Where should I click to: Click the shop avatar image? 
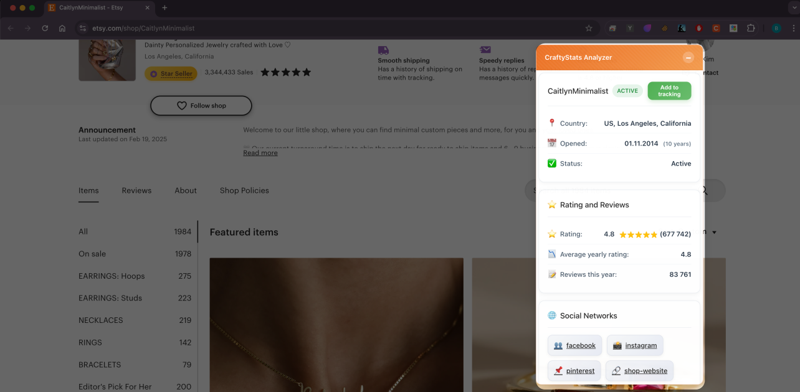(107, 60)
